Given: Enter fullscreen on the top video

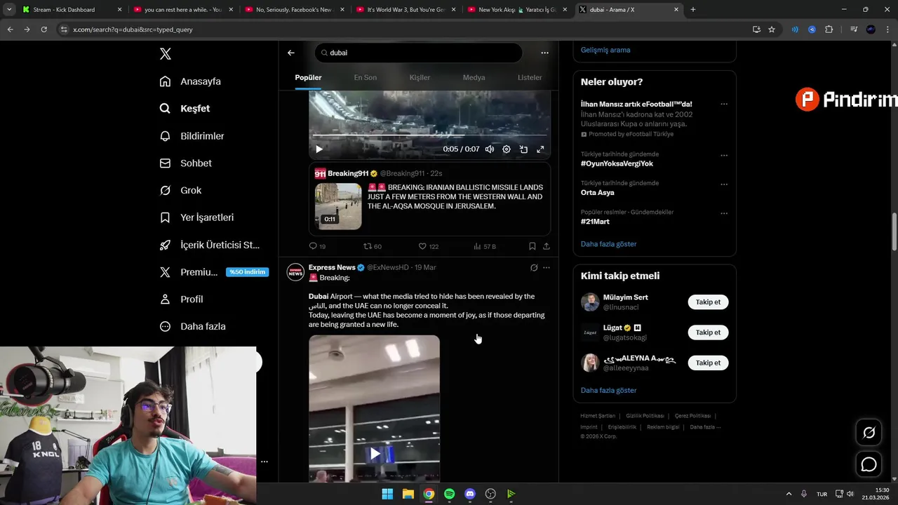Looking at the screenshot, I should 540,149.
